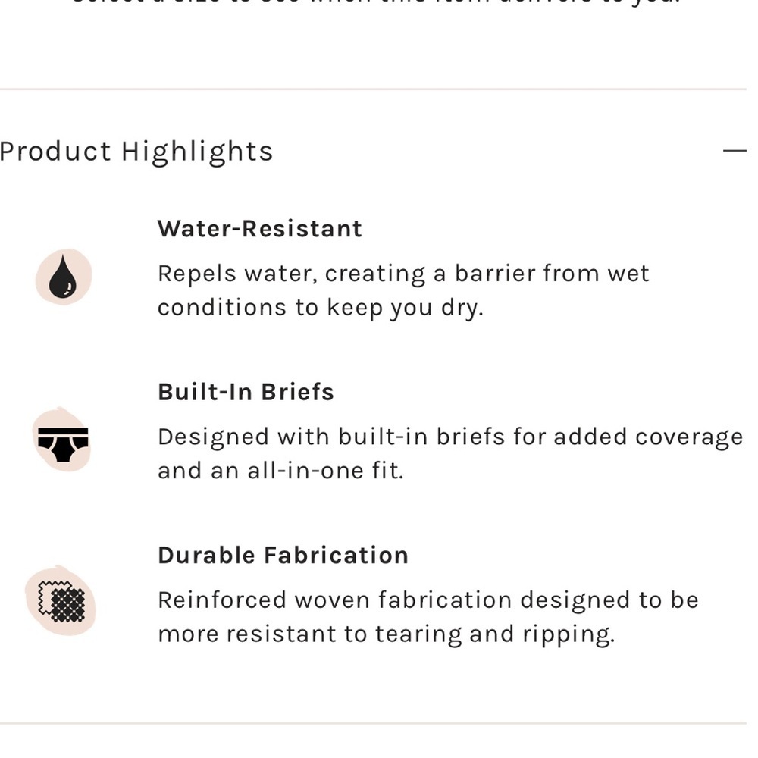Click the Product Highlights heading
This screenshot has width=758, height=758.
(136, 152)
